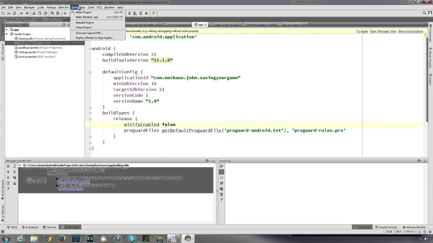Fold the buildTypes block

[x=90, y=113]
